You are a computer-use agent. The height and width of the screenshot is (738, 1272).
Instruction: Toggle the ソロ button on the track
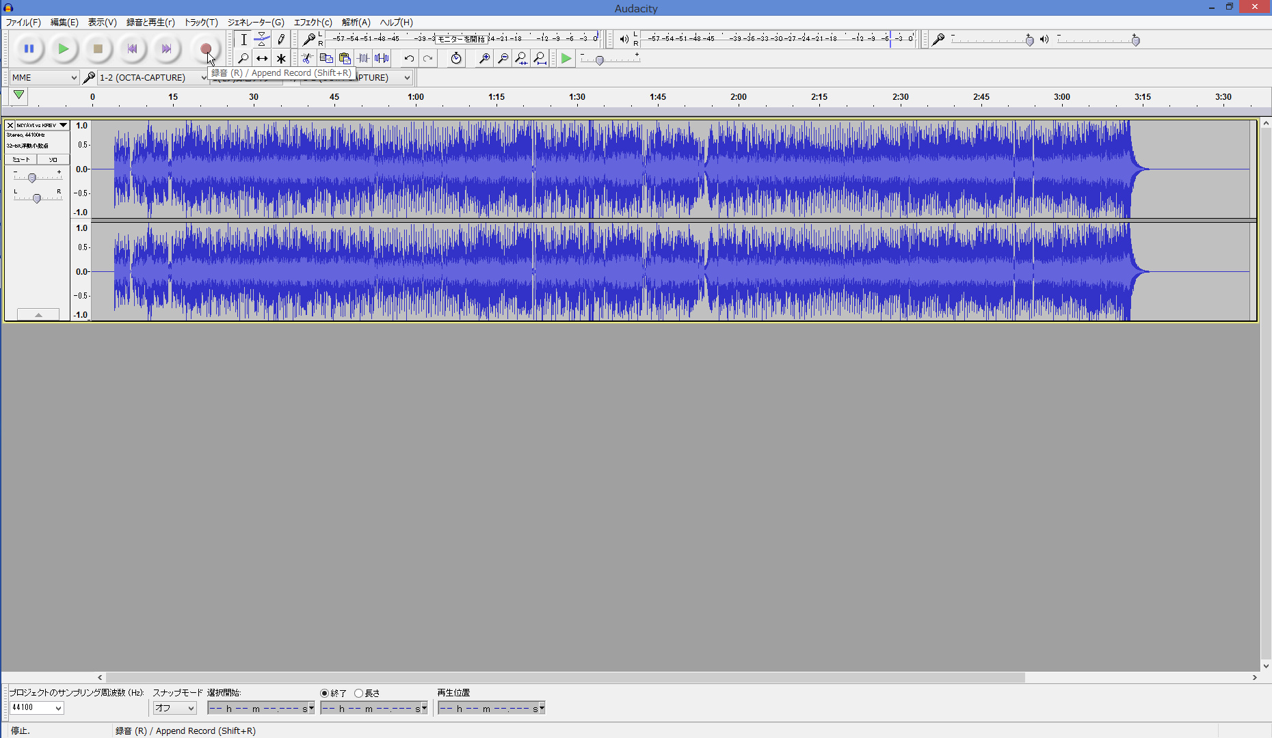(x=53, y=159)
